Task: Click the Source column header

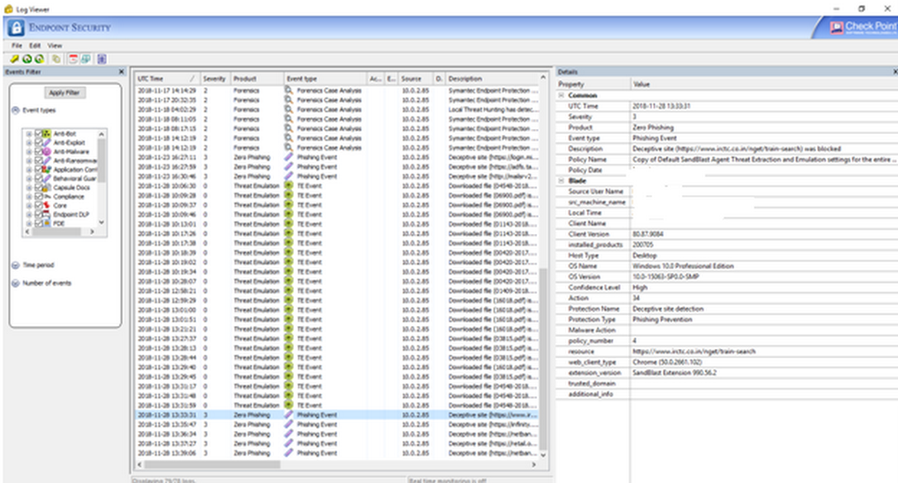Action: [415, 79]
